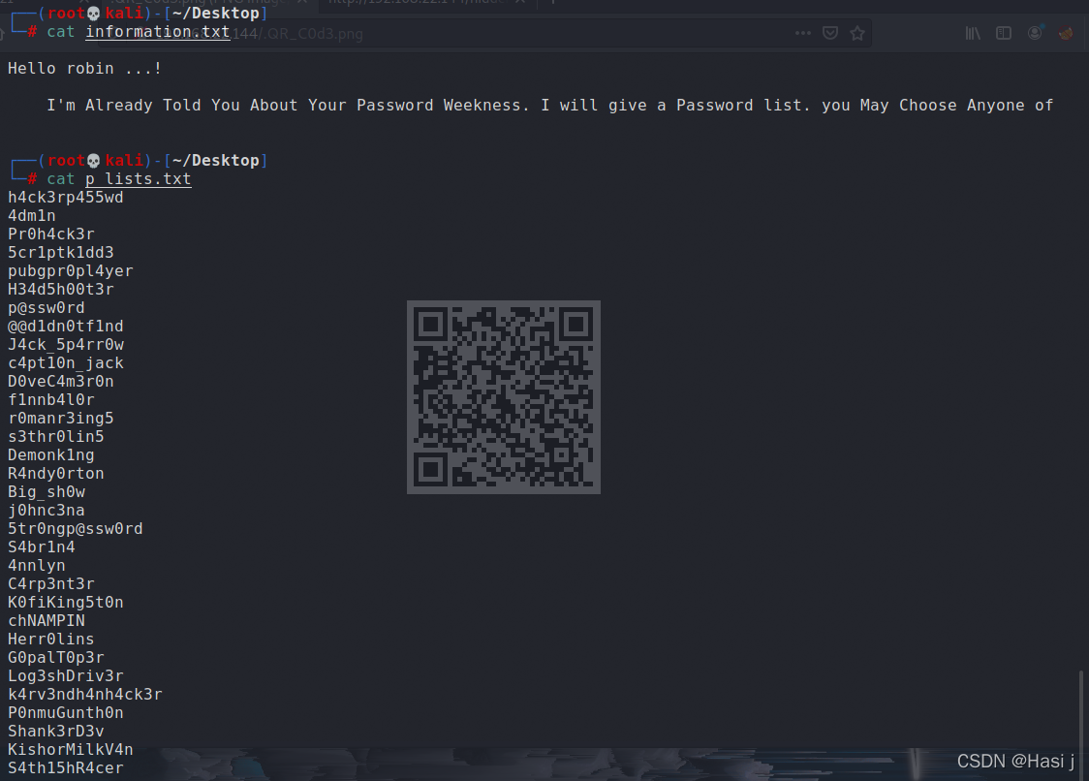This screenshot has width=1089, height=781.
Task: Select password 'R4ndy0rton'
Action: [x=55, y=474]
